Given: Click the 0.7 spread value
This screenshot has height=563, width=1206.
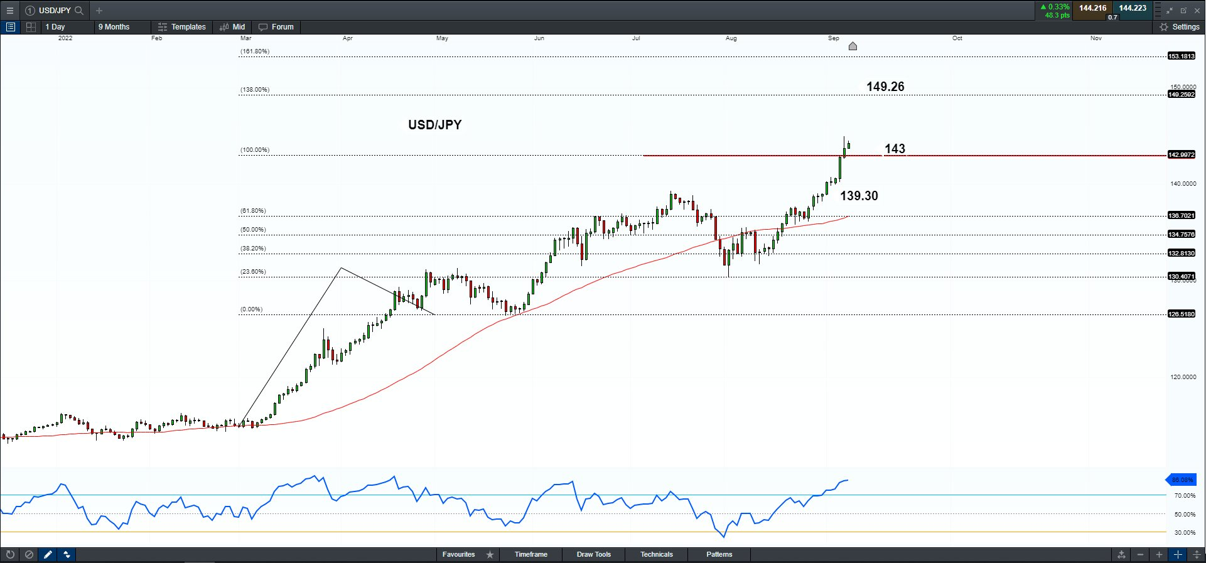Looking at the screenshot, I should (x=1112, y=18).
